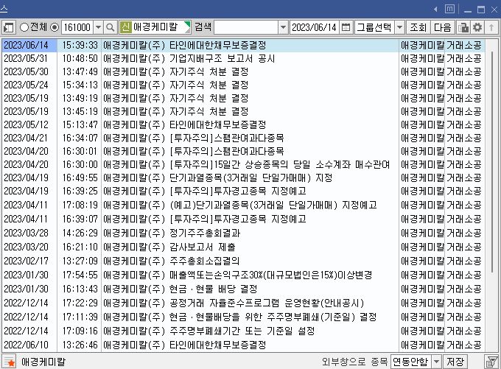
Task: Click the m icon in title bar
Action: click(449, 9)
